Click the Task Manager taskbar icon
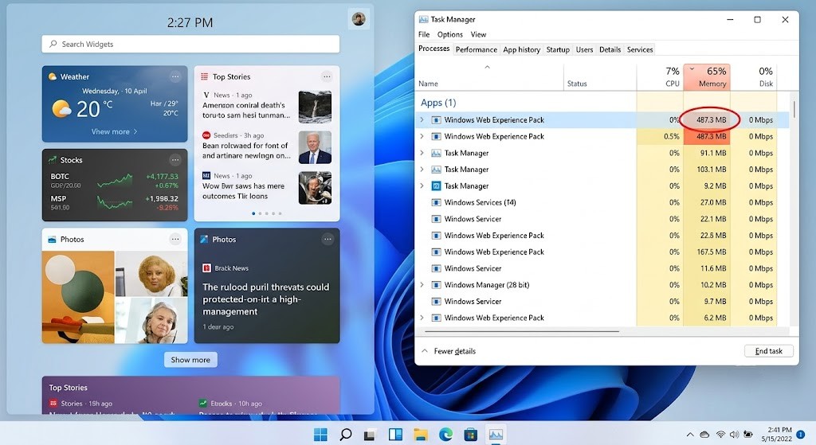Viewport: 816px width, 445px height. click(496, 434)
